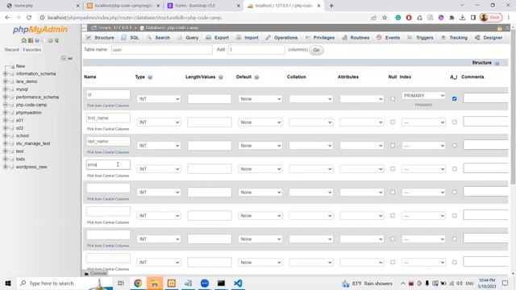Click Pick from Central Columns under id
The height and width of the screenshot is (290, 516).
[x=108, y=106]
